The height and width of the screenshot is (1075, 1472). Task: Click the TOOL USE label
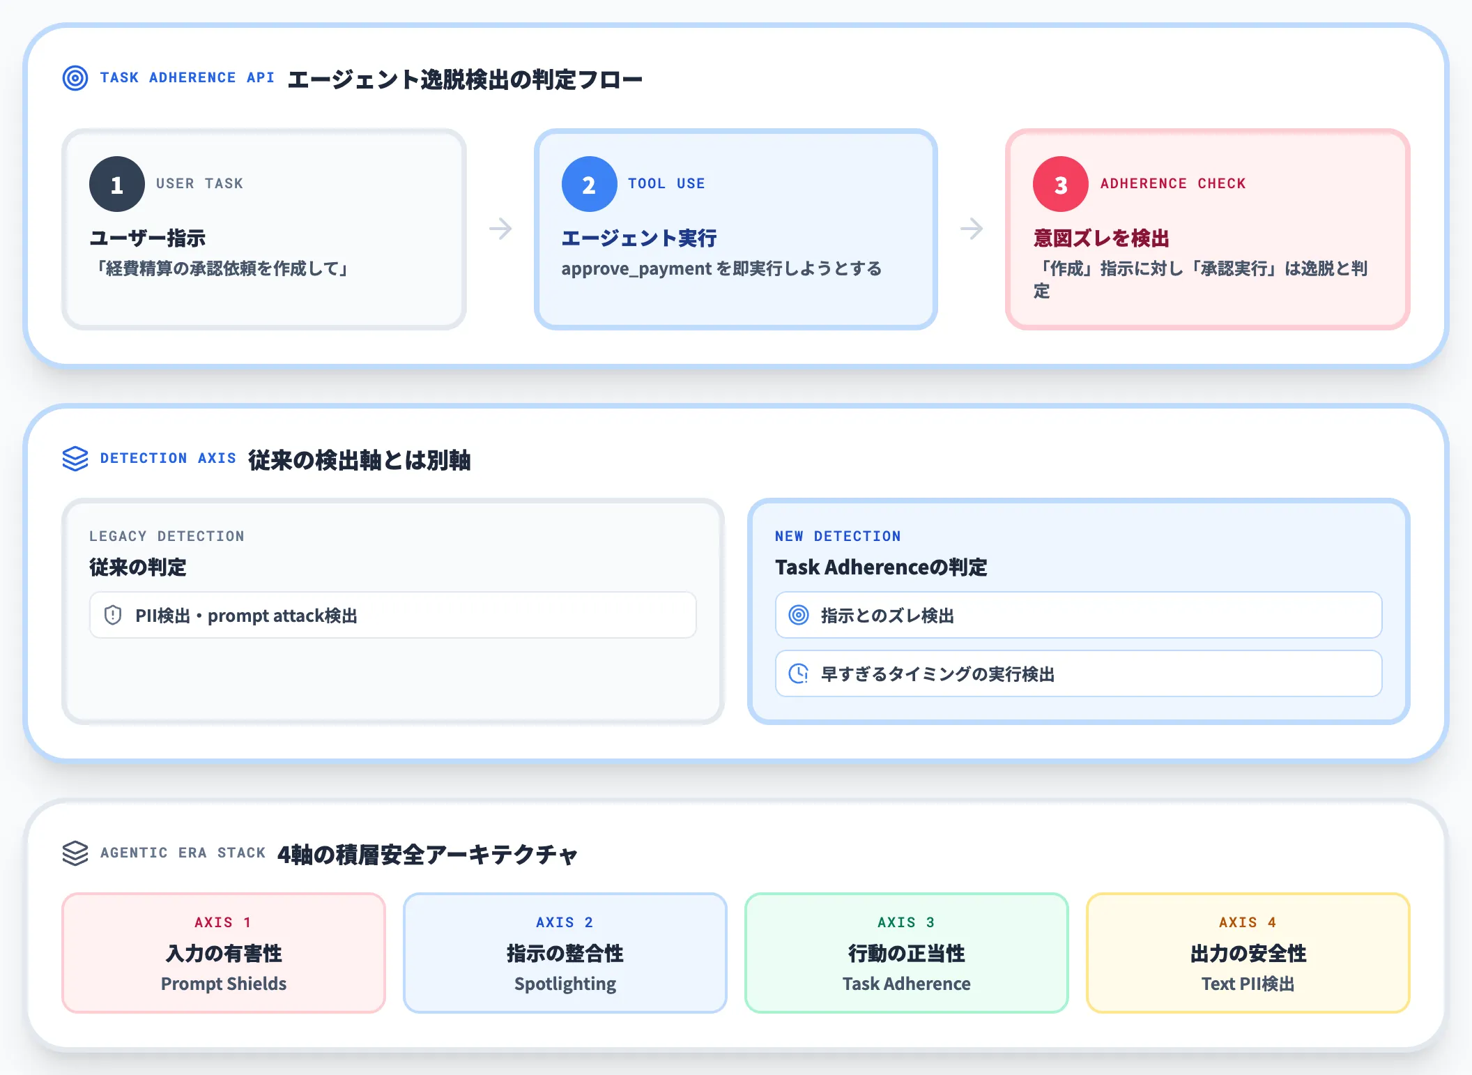tap(666, 183)
